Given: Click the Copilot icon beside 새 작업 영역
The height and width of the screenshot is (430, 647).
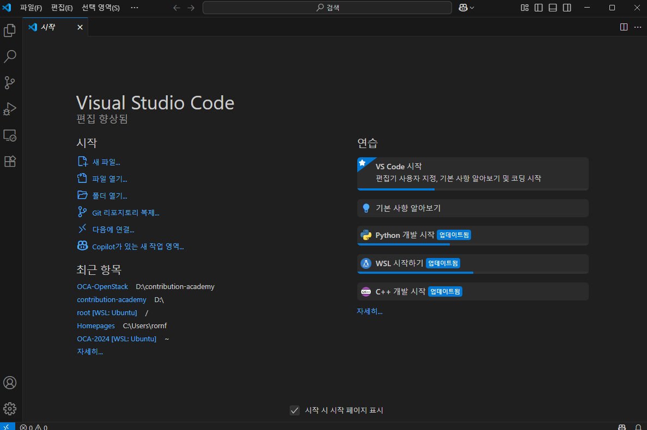Looking at the screenshot, I should 83,245.
